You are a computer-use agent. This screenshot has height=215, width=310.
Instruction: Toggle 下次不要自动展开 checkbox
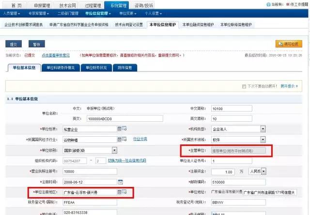pos(245,86)
